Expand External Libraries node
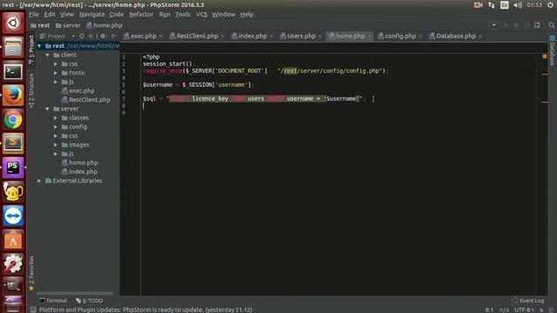Viewport: 557px width, 313px height. click(39, 181)
